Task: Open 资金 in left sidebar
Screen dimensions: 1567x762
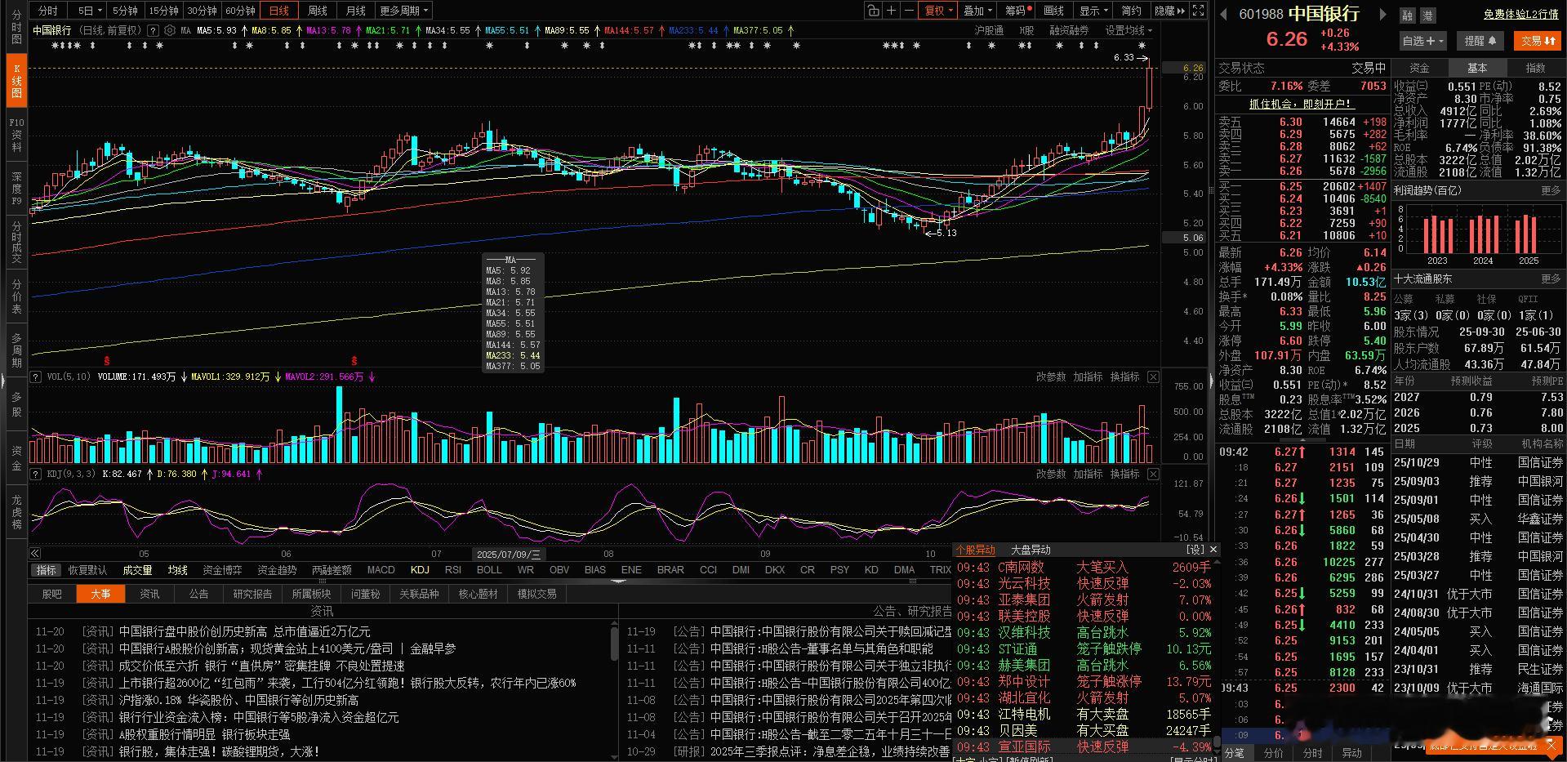Action: (x=16, y=458)
